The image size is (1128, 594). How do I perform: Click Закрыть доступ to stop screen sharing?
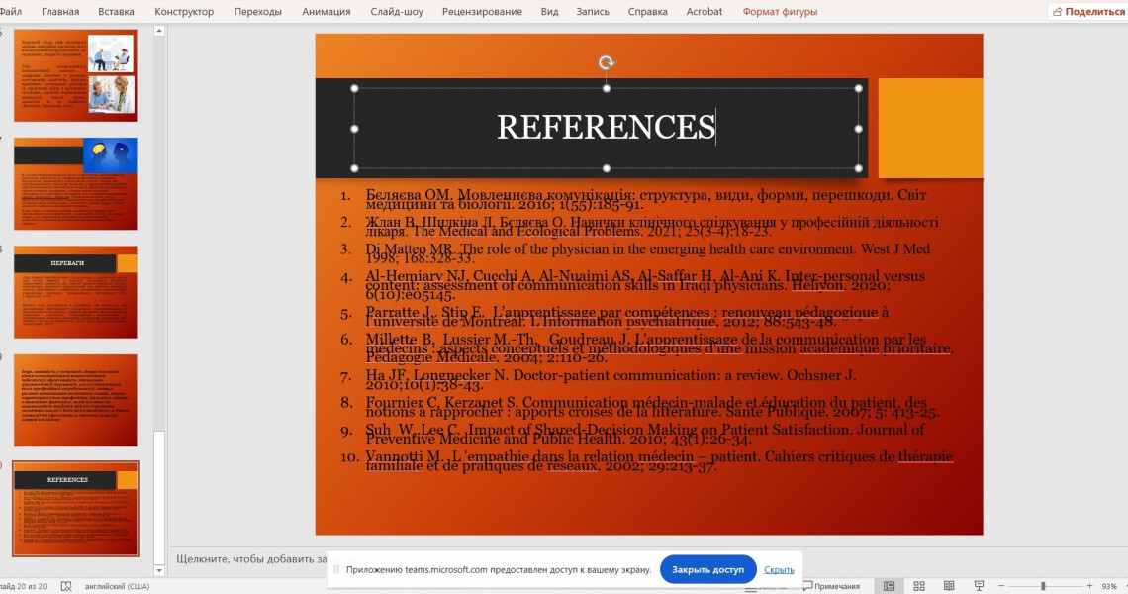tap(707, 569)
